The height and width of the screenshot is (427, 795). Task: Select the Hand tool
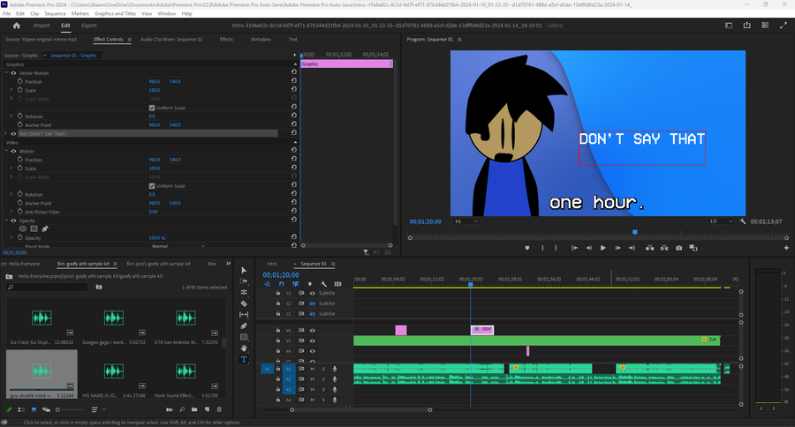point(244,348)
